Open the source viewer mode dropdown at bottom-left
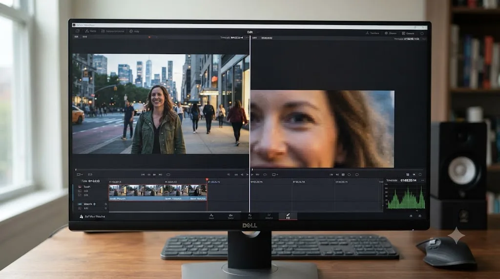 80,175
